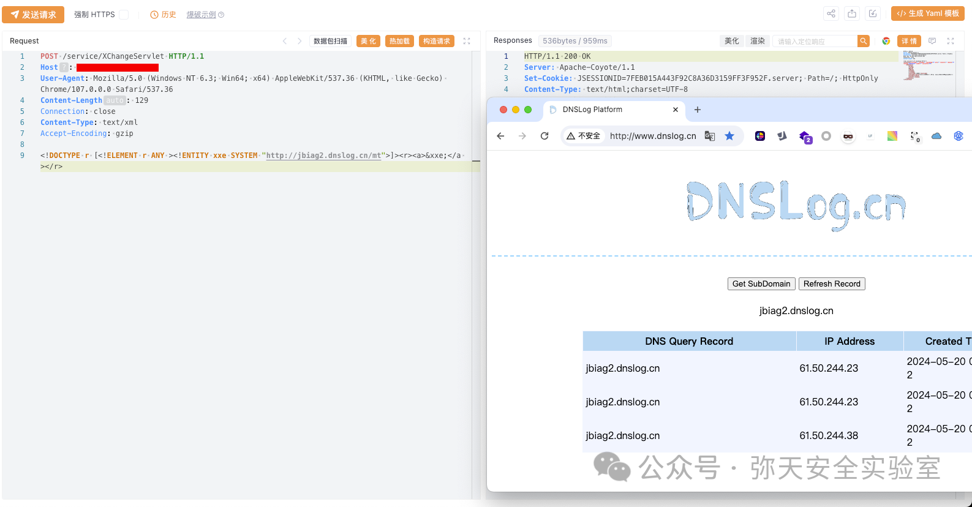The width and height of the screenshot is (972, 507).
Task: Reload the DNSLog page
Action: (544, 136)
